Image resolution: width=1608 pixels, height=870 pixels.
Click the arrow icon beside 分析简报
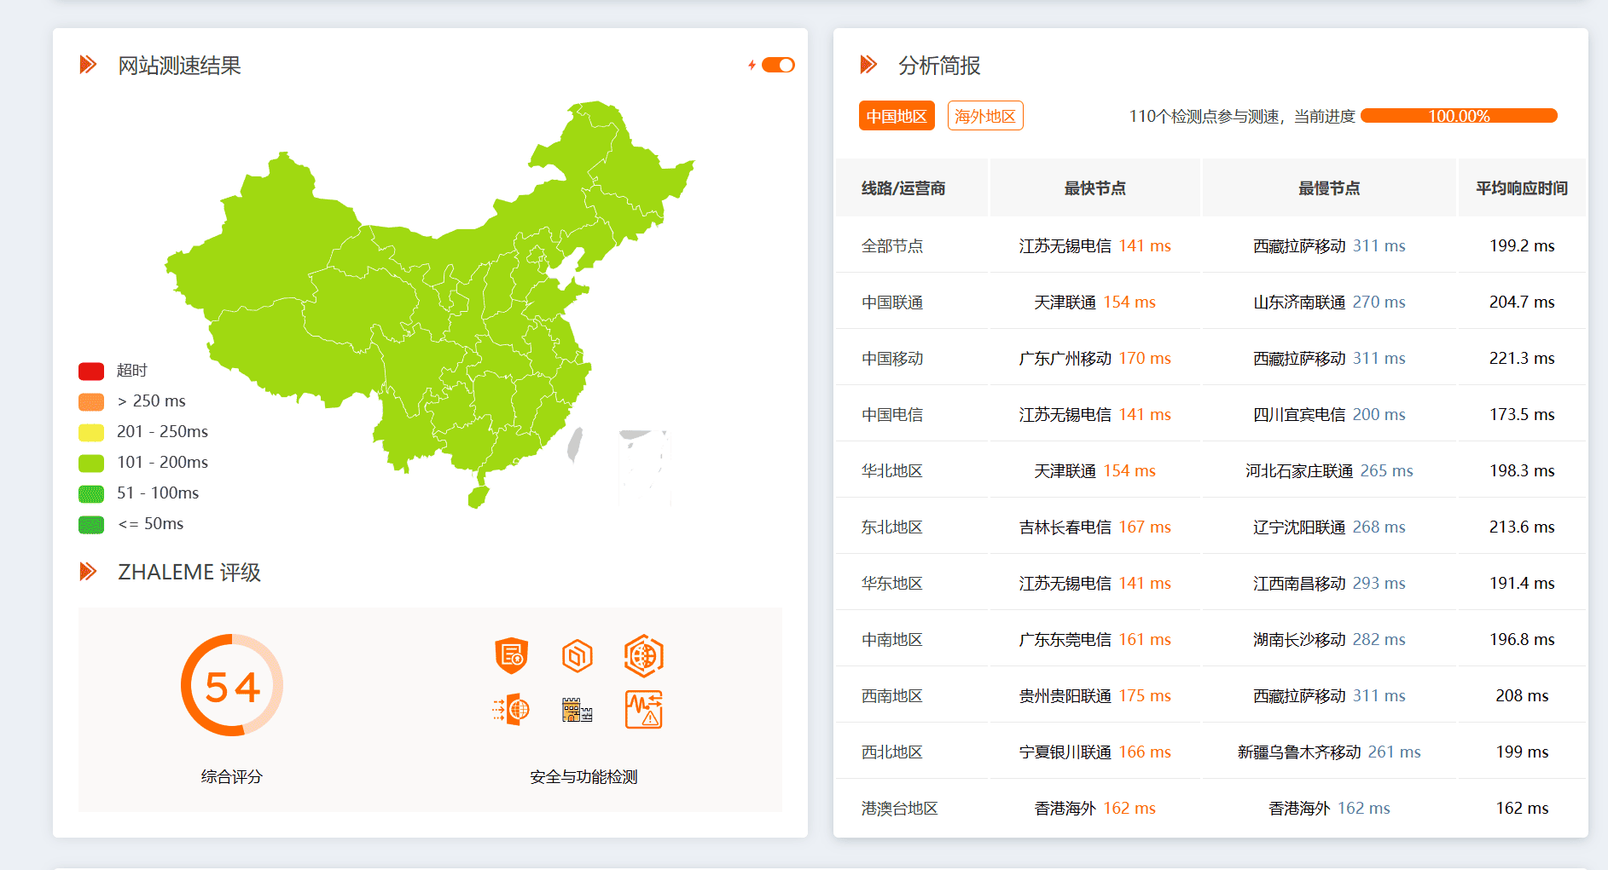tap(868, 65)
